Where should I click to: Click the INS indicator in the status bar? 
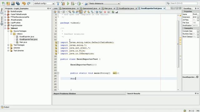pyautogui.click(x=198, y=111)
